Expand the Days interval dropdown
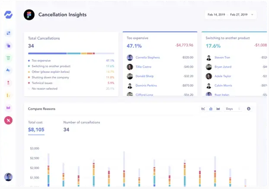Screen dimensions: 269x189 233,109
